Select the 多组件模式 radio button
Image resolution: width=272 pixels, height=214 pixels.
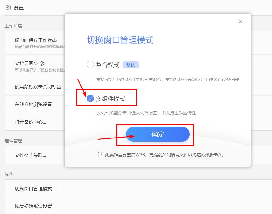(x=90, y=99)
